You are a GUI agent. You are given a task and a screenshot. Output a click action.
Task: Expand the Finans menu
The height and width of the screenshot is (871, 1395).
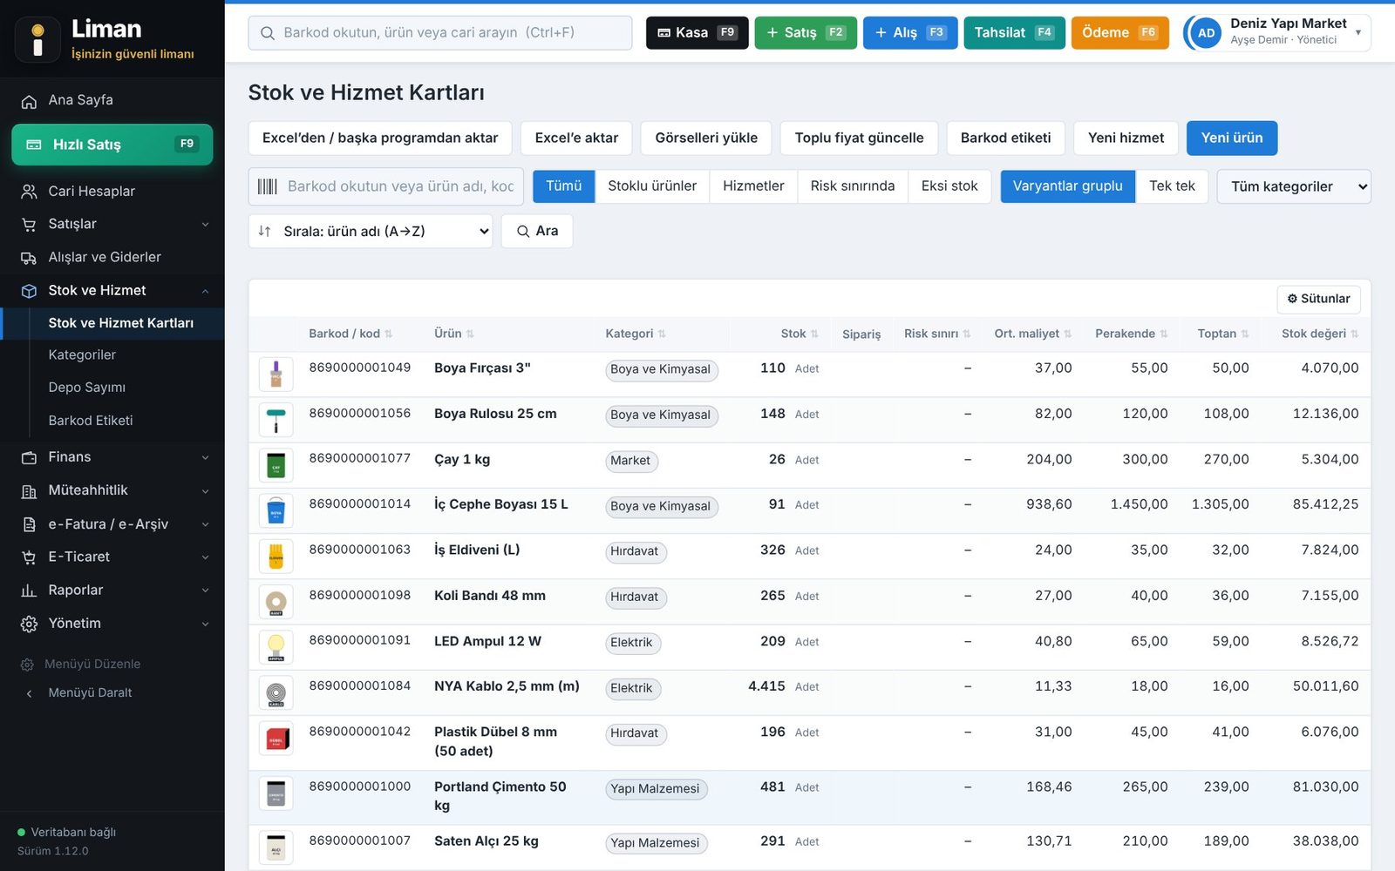pyautogui.click(x=112, y=457)
